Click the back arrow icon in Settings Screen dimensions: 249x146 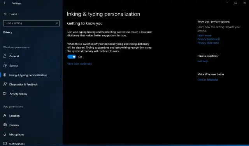(x=5, y=3)
